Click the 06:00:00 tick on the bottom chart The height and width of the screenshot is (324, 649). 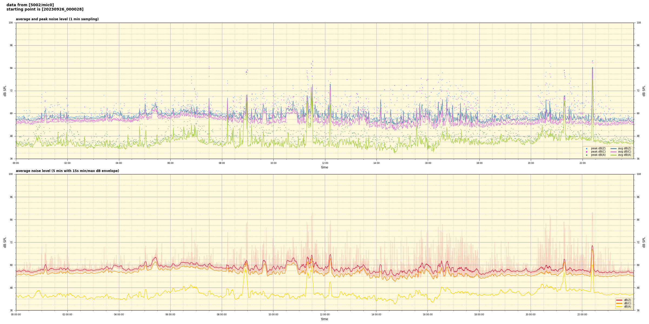click(x=170, y=315)
